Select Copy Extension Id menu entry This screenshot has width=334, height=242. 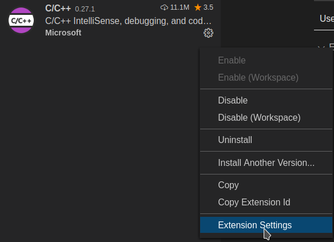266,202
